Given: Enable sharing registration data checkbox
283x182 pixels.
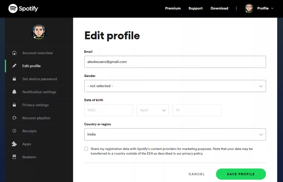Looking at the screenshot, I should 86,149.
